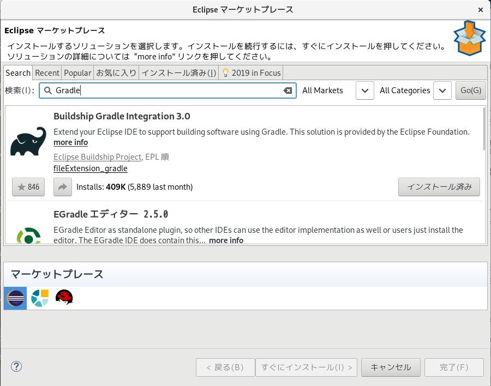491x386 pixels.
Task: Click the インストール済み button for Buildship
Action: coord(439,187)
